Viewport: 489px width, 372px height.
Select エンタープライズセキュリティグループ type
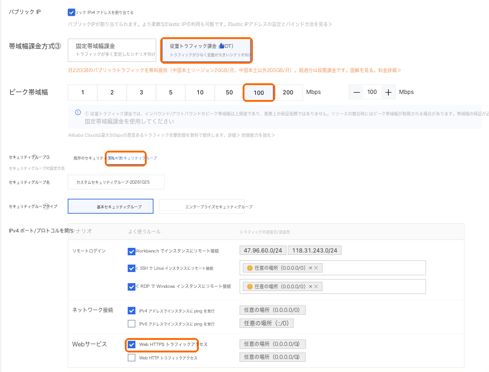pyautogui.click(x=202, y=206)
